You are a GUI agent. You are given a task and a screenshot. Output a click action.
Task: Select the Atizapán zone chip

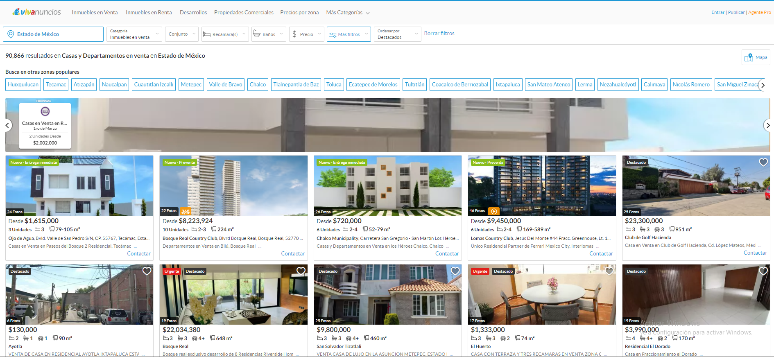click(84, 85)
